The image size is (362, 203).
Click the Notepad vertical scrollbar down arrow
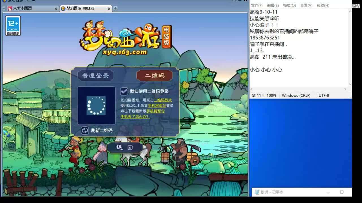click(350, 84)
